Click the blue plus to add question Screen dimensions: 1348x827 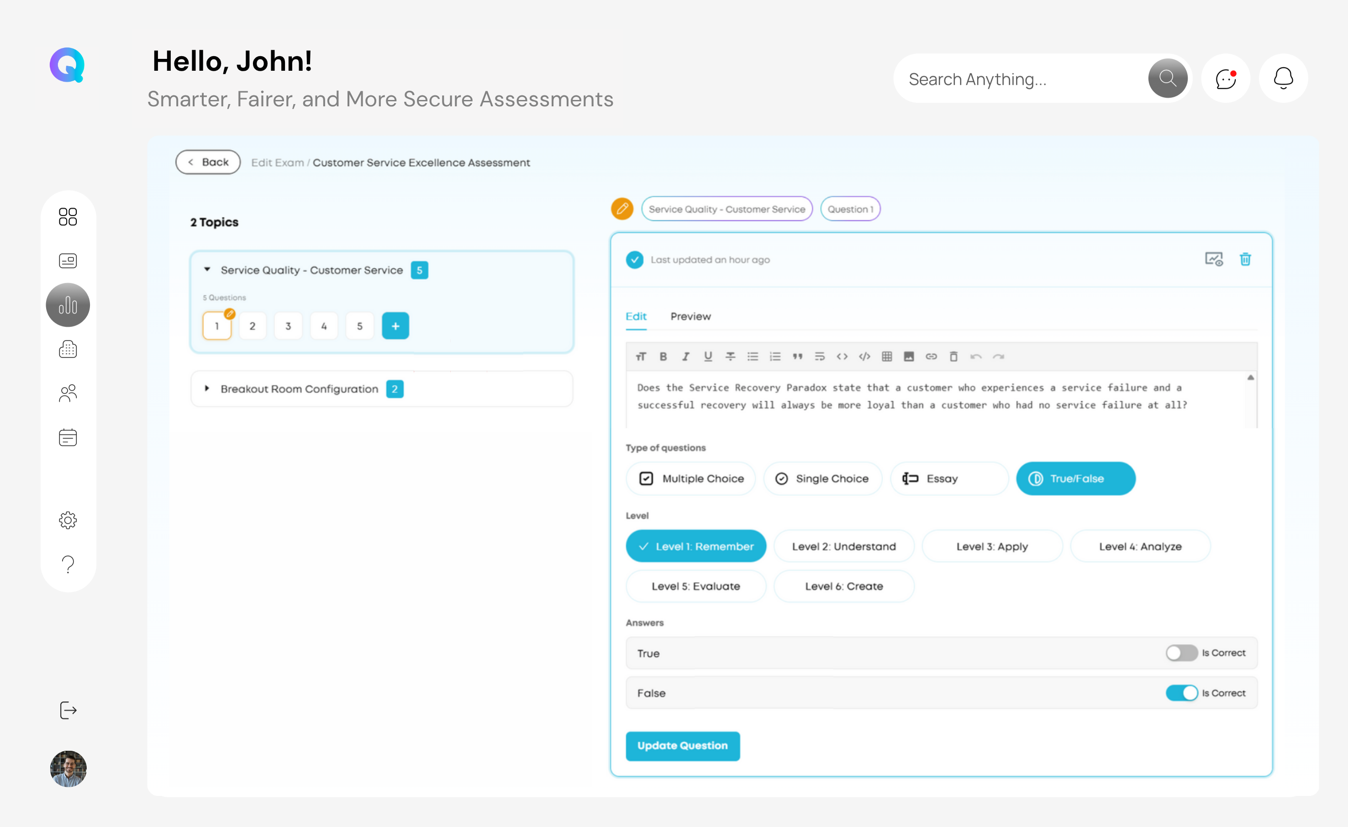395,326
